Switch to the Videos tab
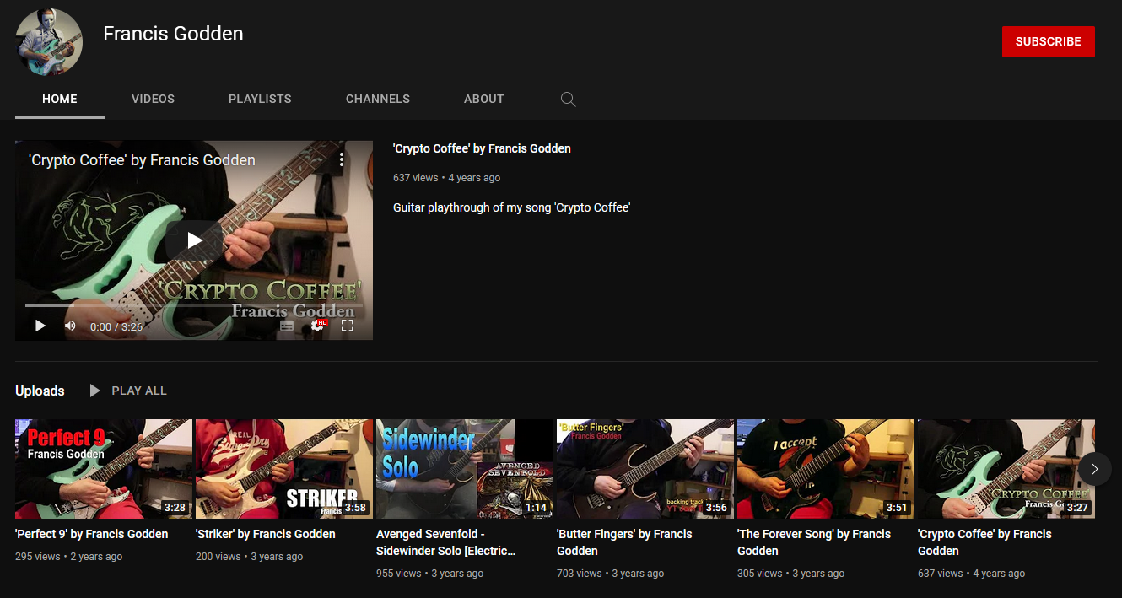Image resolution: width=1122 pixels, height=598 pixels. tap(153, 99)
